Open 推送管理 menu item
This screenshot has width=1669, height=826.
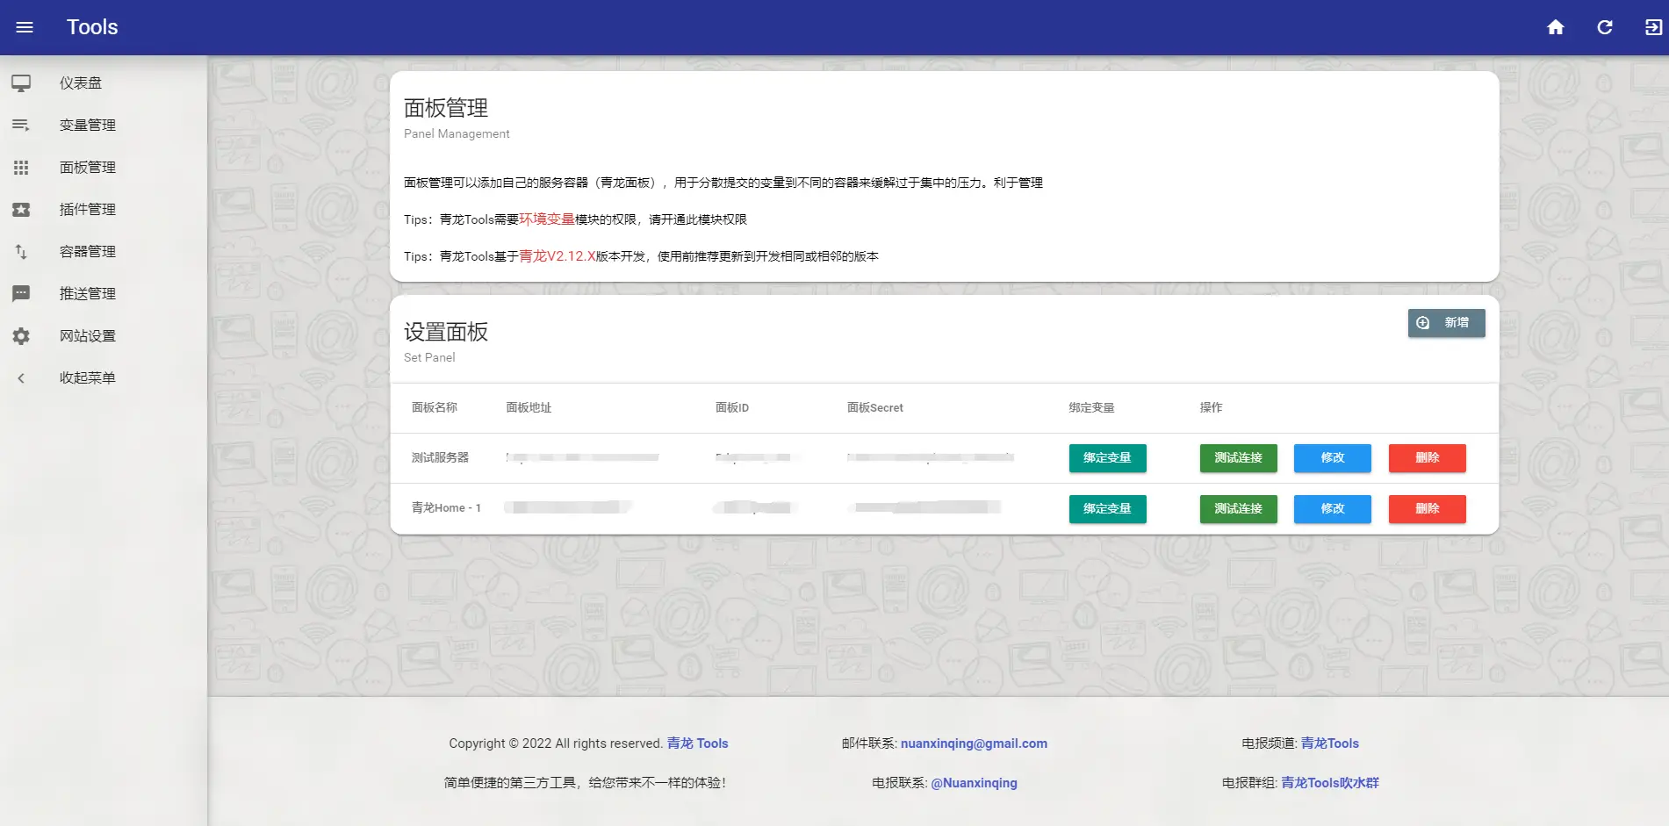(x=88, y=294)
